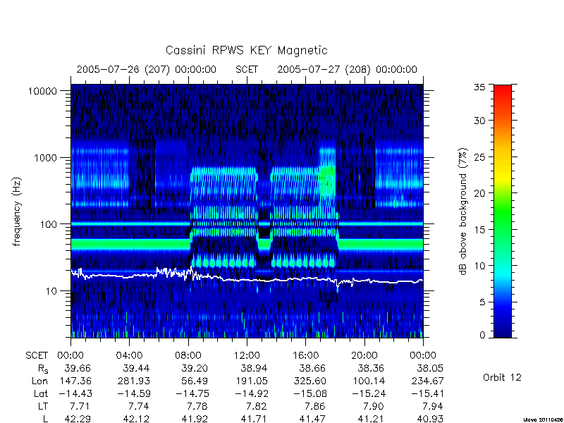This screenshot has width=564, height=423.
Task: Click the 'Rs' row label
Action: point(43,369)
